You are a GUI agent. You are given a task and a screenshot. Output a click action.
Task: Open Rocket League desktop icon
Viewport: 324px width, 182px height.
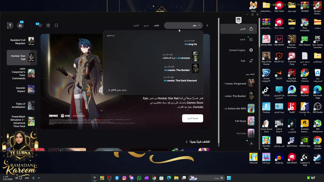(x=266, y=75)
